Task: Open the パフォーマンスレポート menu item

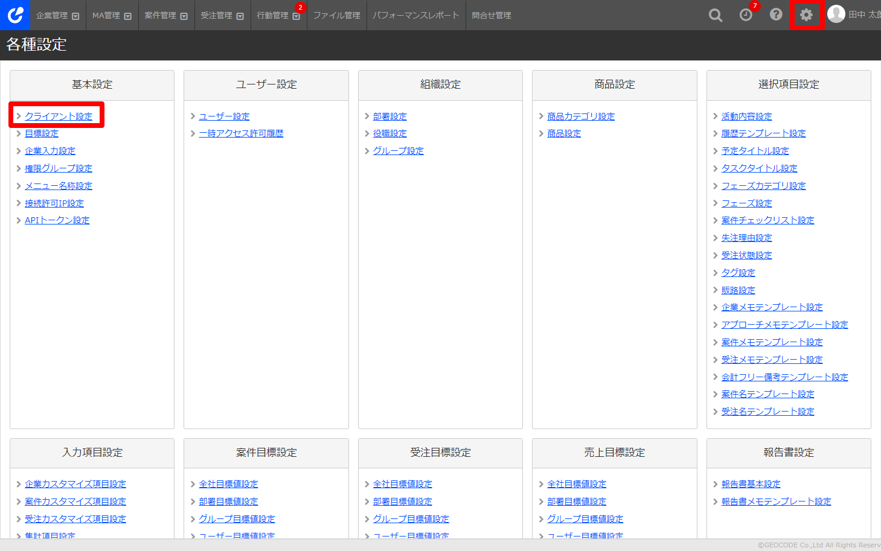Action: pyautogui.click(x=416, y=16)
